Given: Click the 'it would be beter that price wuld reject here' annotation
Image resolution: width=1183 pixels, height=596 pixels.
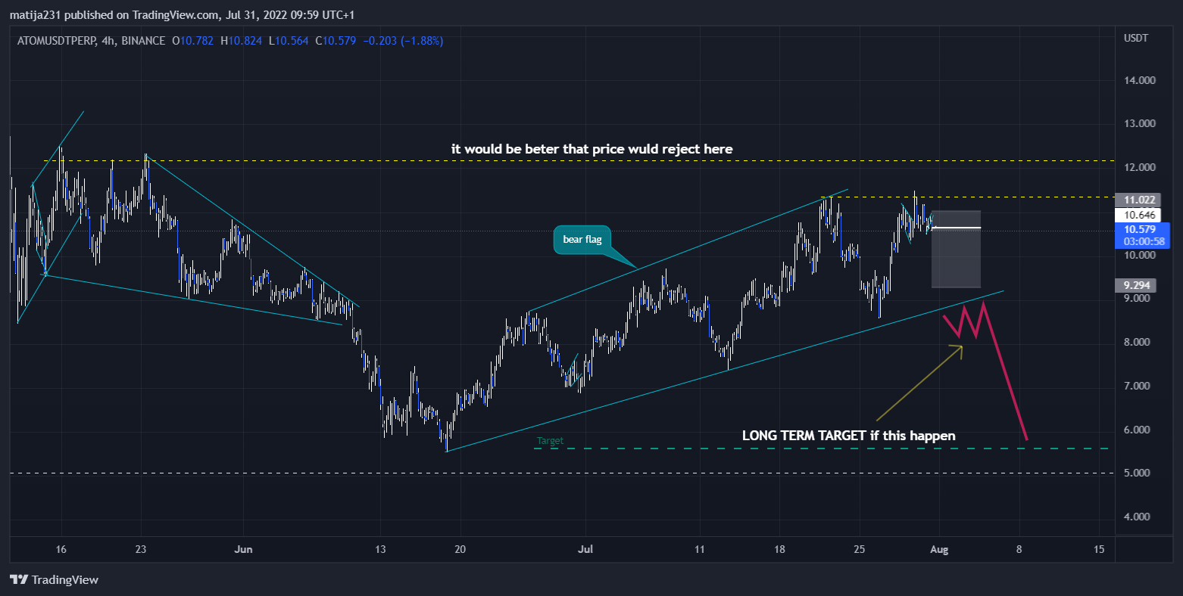Looking at the screenshot, I should pyautogui.click(x=591, y=149).
